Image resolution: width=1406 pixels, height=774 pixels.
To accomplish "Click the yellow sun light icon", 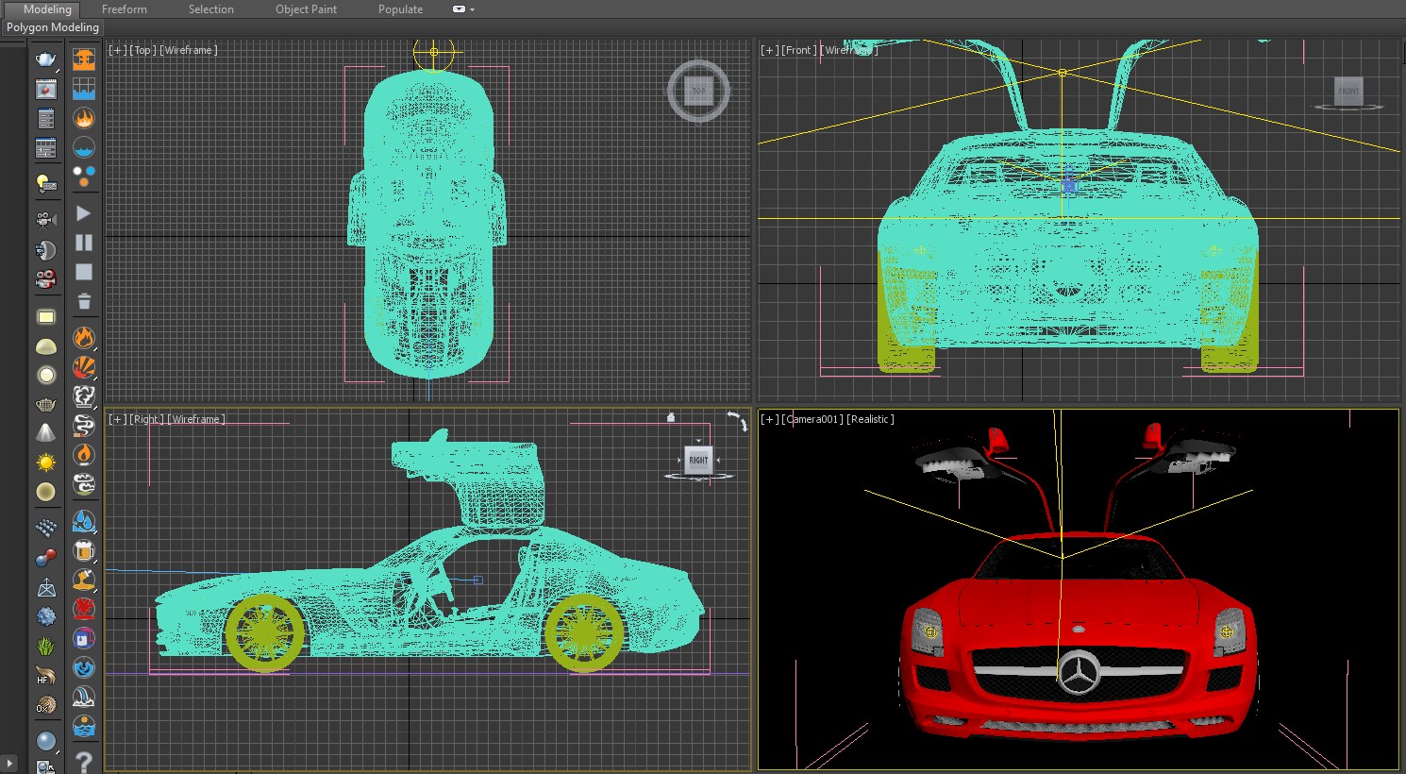I will coord(45,463).
